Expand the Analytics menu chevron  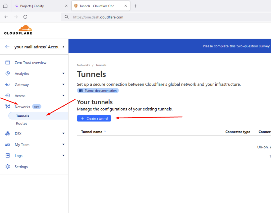pos(64,73)
